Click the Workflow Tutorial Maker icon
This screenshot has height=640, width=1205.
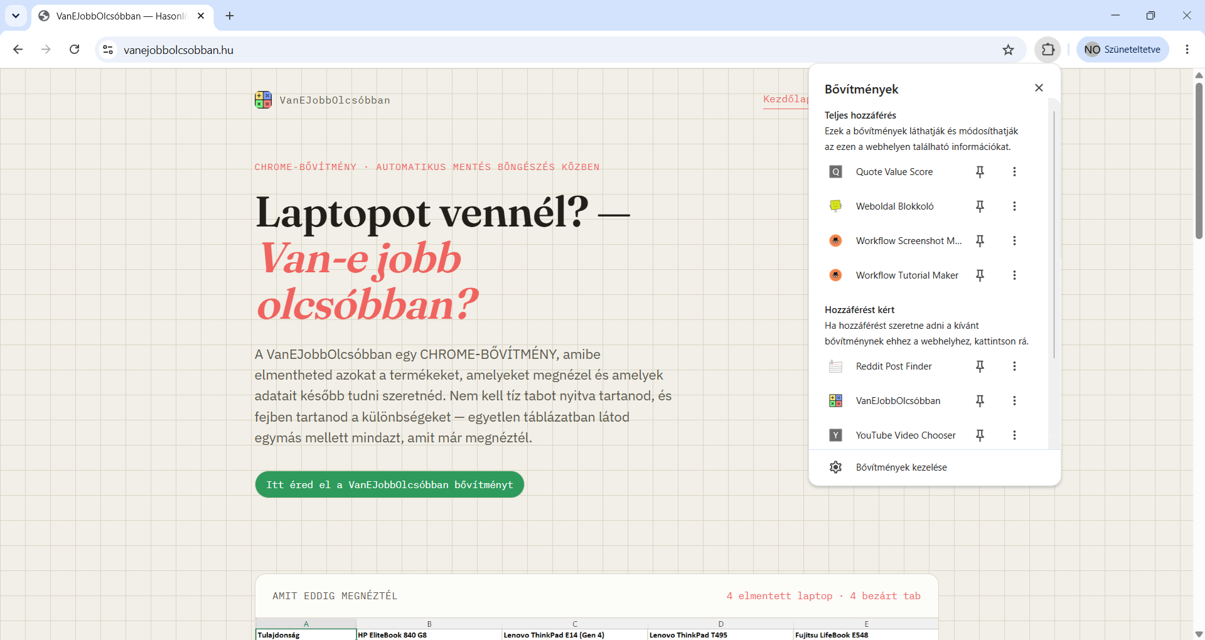point(835,275)
